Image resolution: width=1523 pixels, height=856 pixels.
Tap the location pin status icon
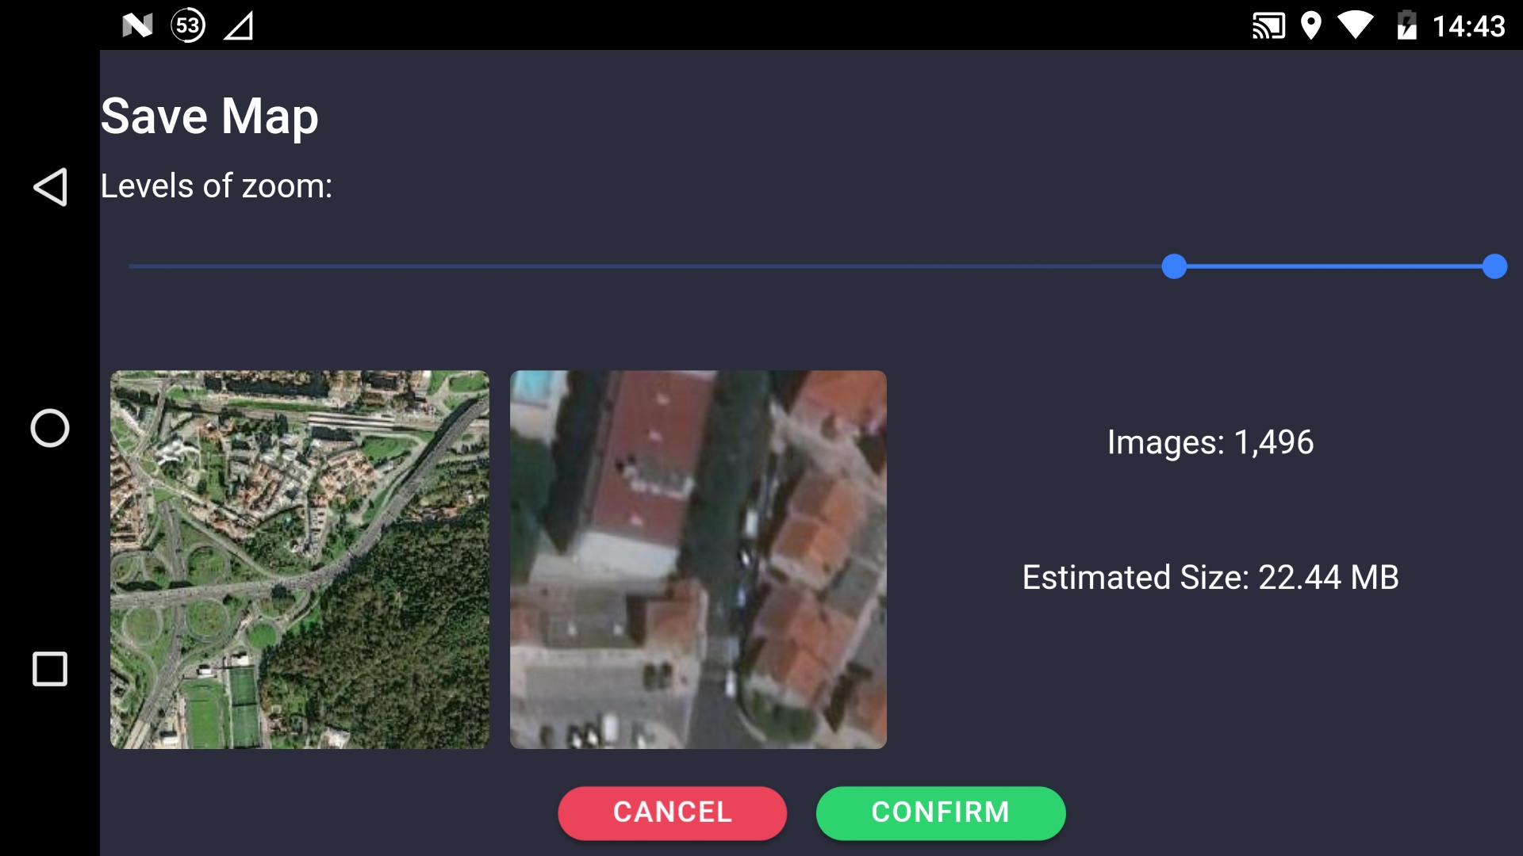(1311, 26)
